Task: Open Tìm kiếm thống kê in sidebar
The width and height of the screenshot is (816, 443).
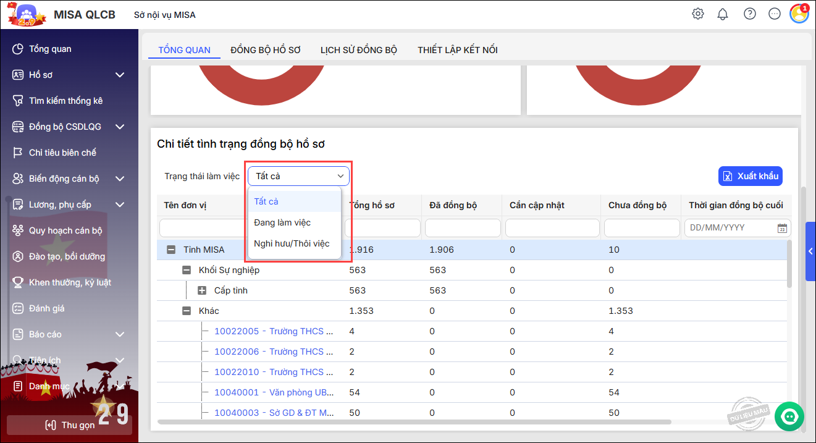Action: coord(65,101)
